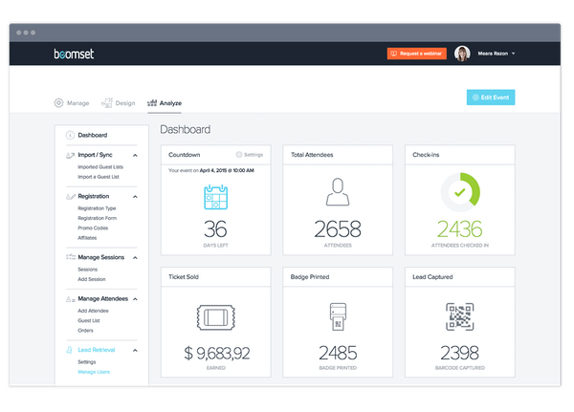This screenshot has width=574, height=412.
Task: Click the Countdown Settings gear icon
Action: click(238, 155)
